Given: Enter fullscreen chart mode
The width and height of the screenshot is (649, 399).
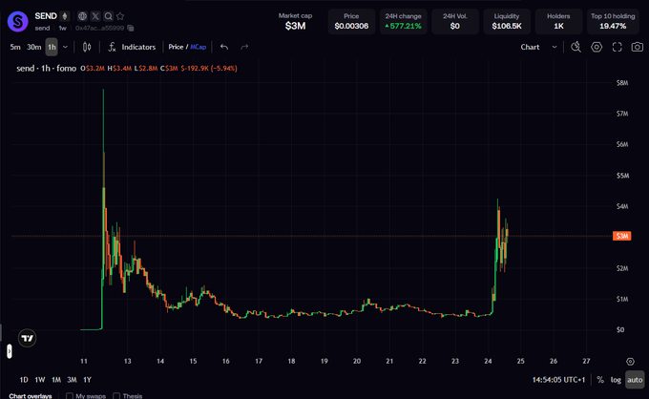Looking at the screenshot, I should click(x=618, y=47).
